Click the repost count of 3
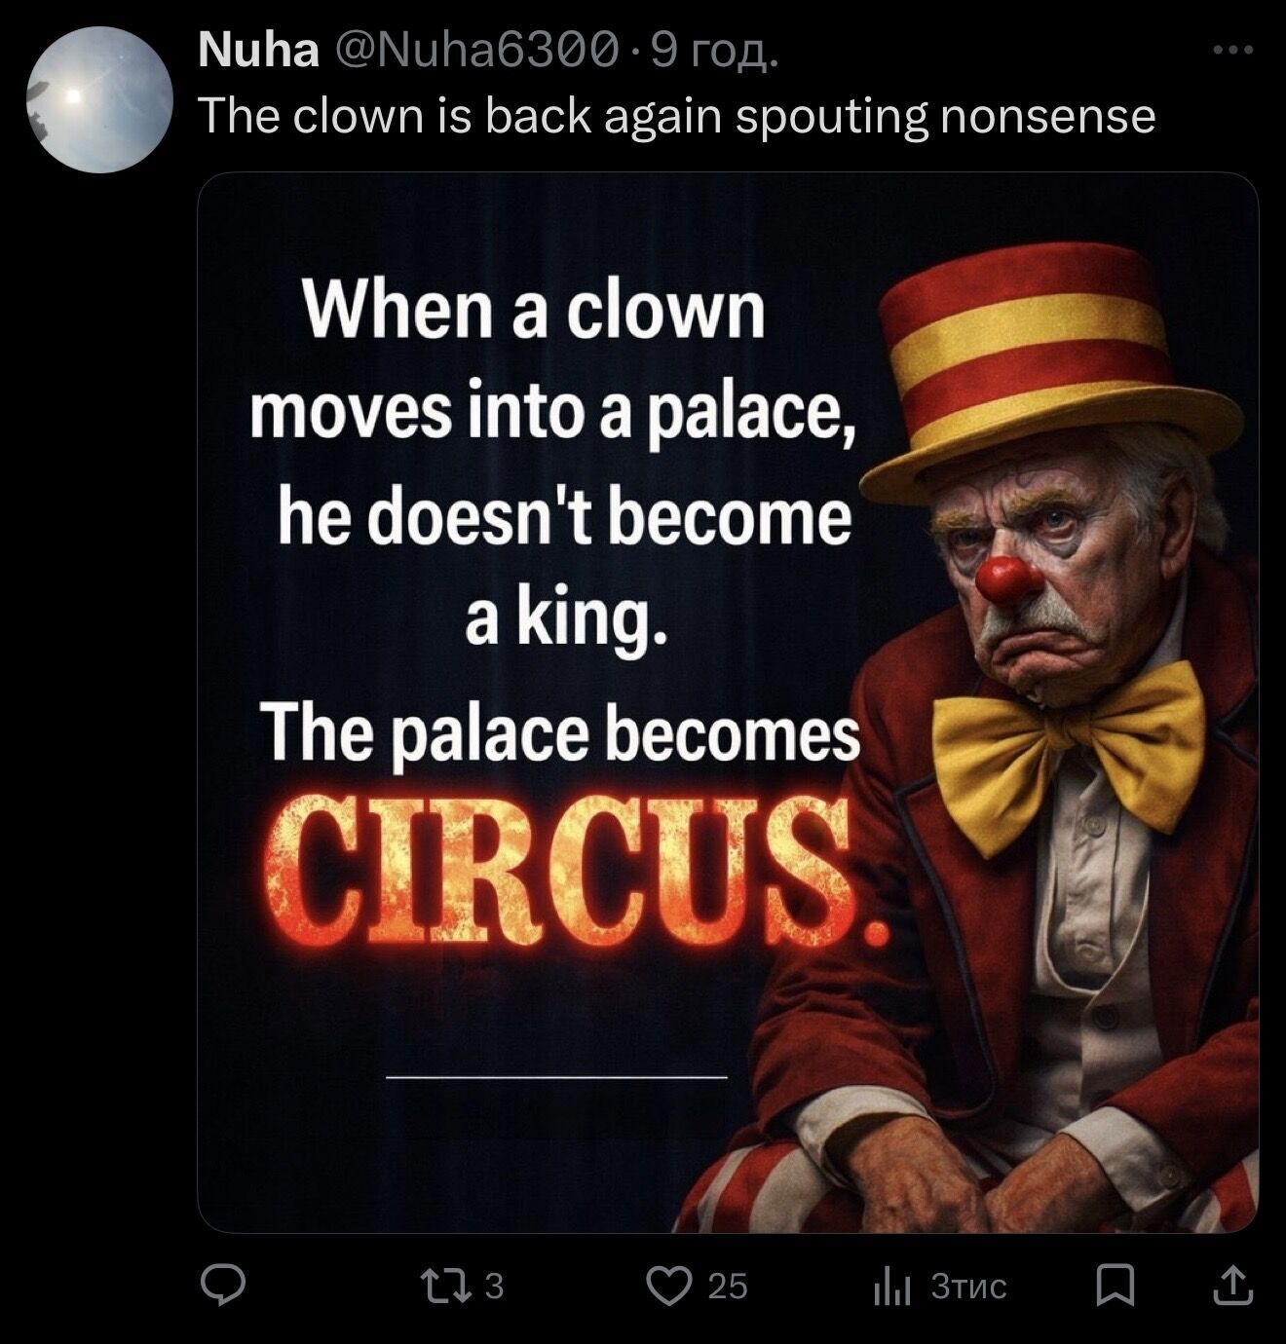 [494, 1287]
